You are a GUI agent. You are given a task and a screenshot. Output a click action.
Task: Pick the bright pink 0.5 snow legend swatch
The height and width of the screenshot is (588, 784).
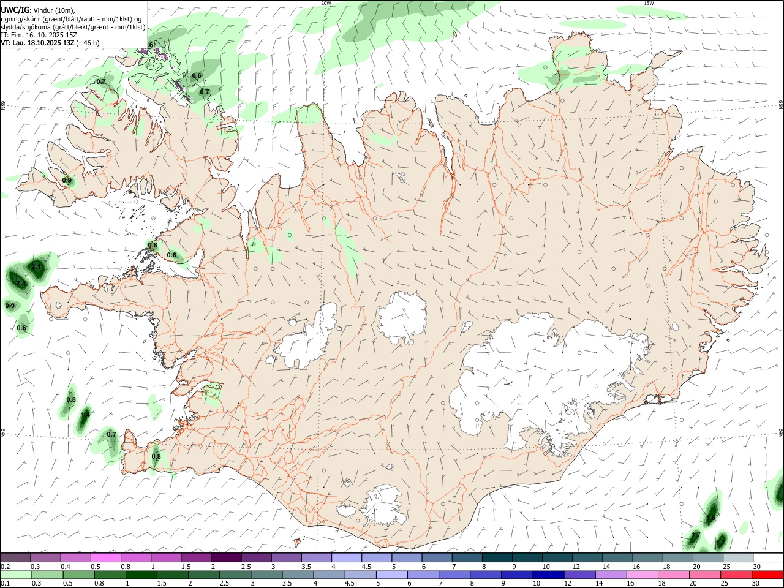[105, 557]
